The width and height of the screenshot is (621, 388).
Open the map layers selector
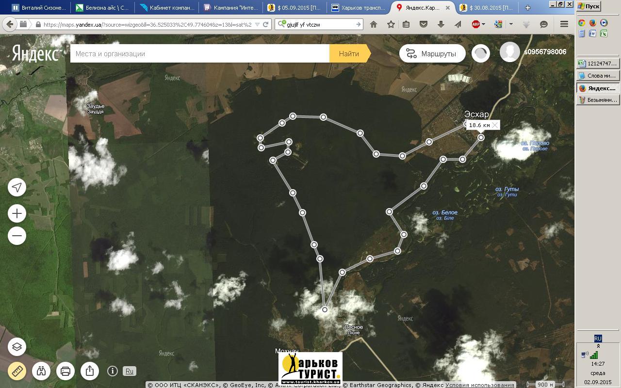pyautogui.click(x=17, y=347)
